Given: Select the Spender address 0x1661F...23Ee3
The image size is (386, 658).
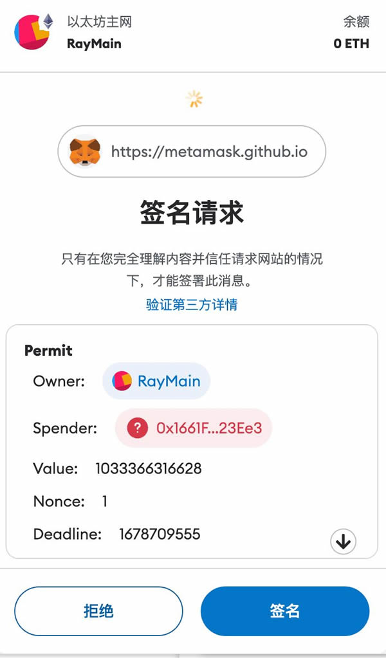Looking at the screenshot, I should click(209, 428).
